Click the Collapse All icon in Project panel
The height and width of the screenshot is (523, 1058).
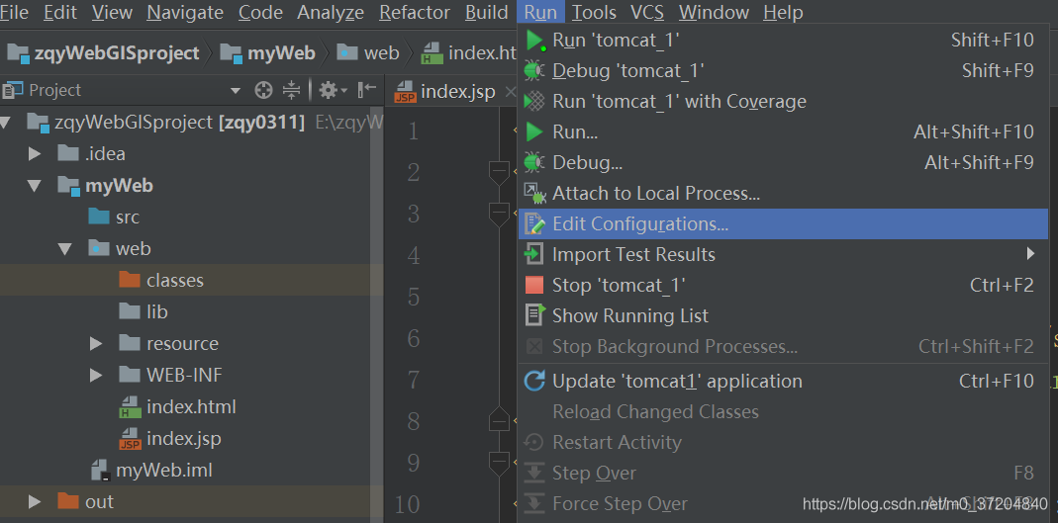[291, 90]
